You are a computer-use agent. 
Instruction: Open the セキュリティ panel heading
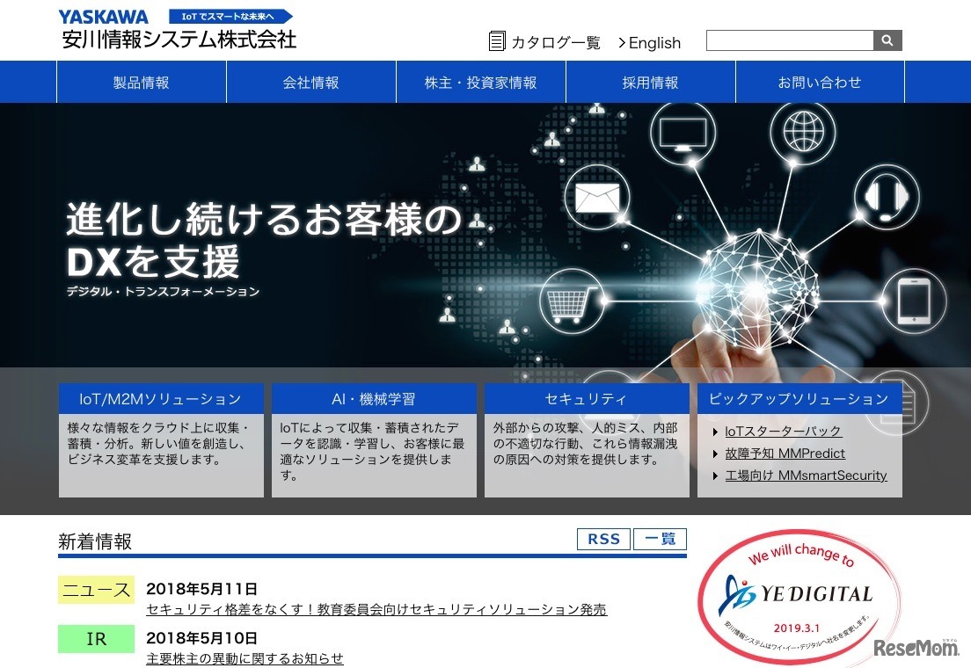coord(587,399)
